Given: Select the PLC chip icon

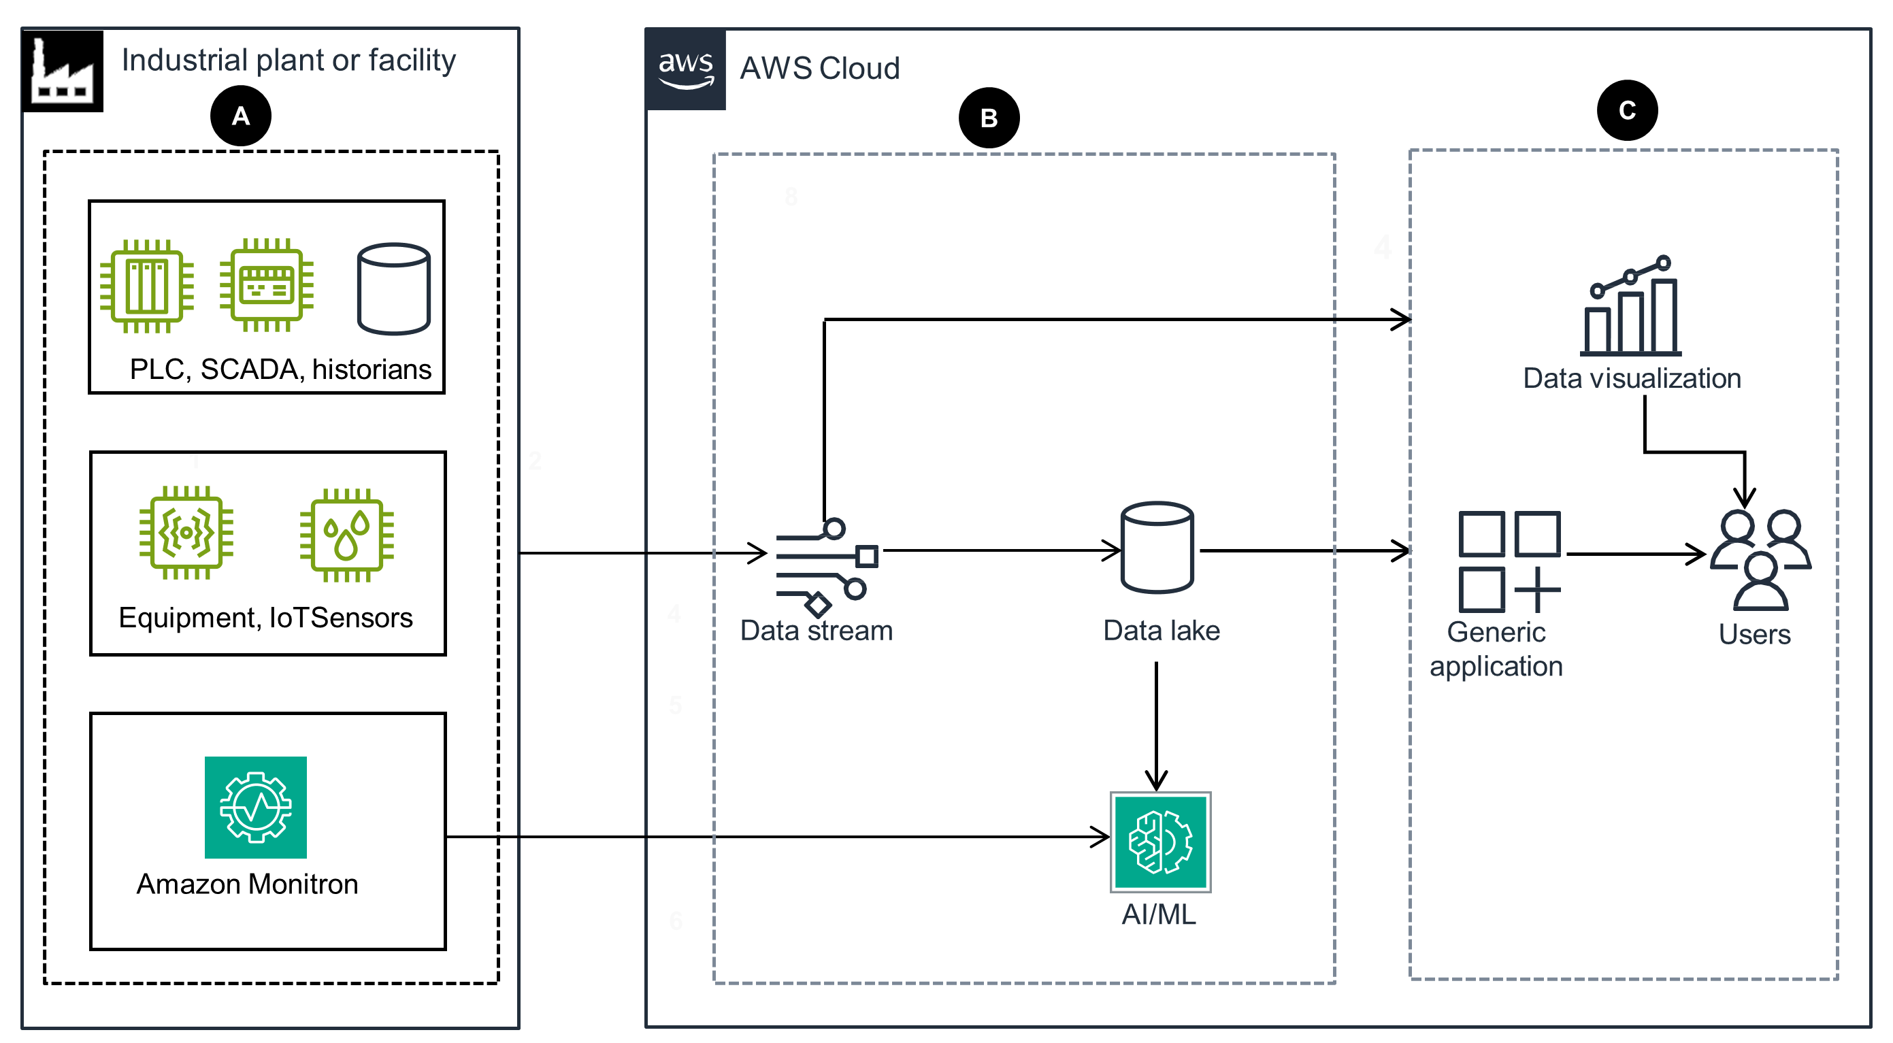Looking at the screenshot, I should (147, 288).
